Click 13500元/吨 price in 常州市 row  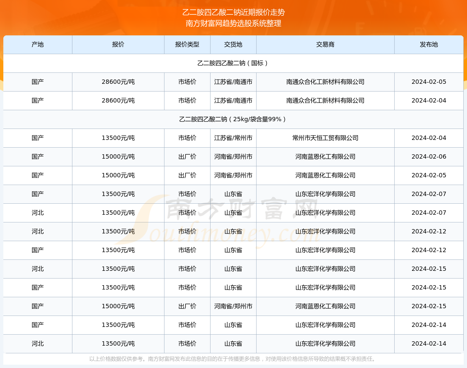coord(118,138)
